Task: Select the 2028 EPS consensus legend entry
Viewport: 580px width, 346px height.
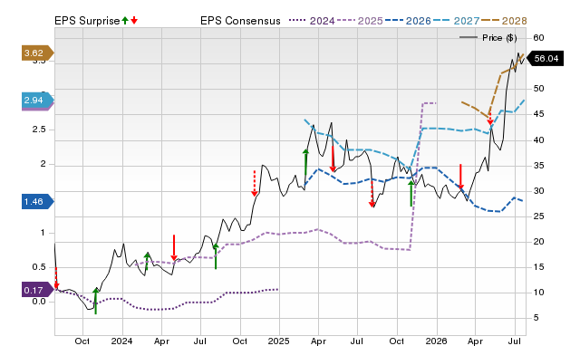Action: tap(504, 21)
